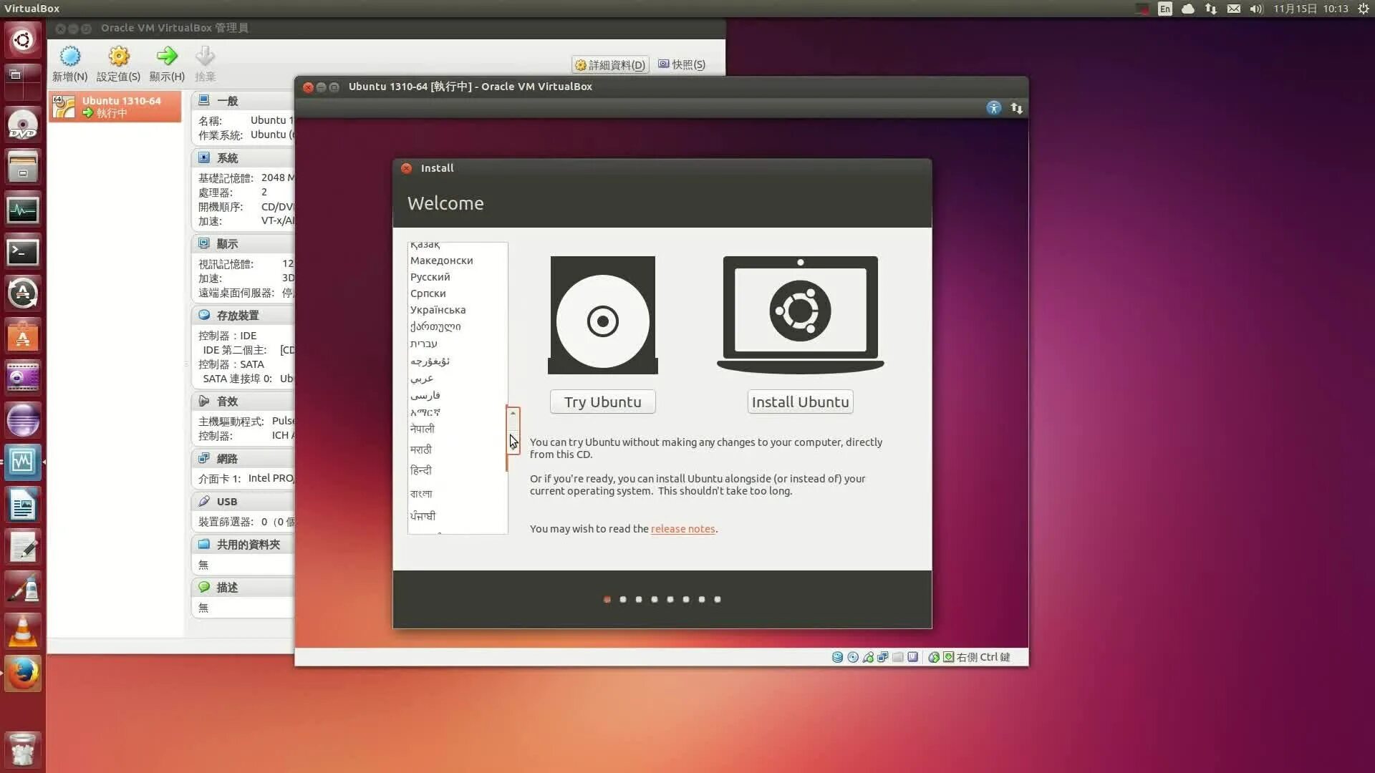
Task: Click the VirtualBox 顯示 icon
Action: click(204, 243)
